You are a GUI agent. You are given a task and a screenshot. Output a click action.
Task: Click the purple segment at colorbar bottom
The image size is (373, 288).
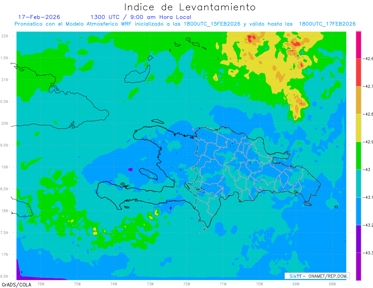coord(358,266)
